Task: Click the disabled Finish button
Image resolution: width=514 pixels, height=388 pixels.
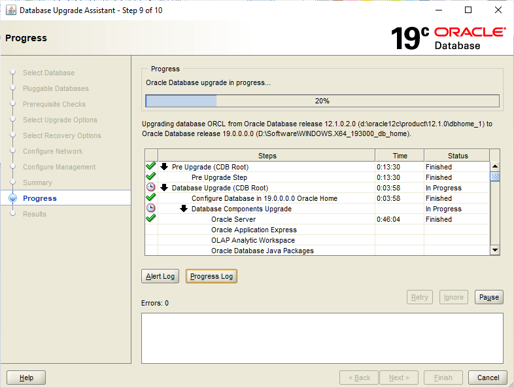Action: pos(443,378)
